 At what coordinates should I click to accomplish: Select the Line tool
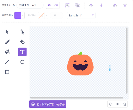point(7,62)
